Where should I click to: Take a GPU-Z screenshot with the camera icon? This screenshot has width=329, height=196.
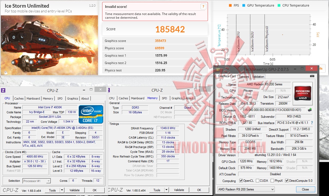(x=312, y=76)
